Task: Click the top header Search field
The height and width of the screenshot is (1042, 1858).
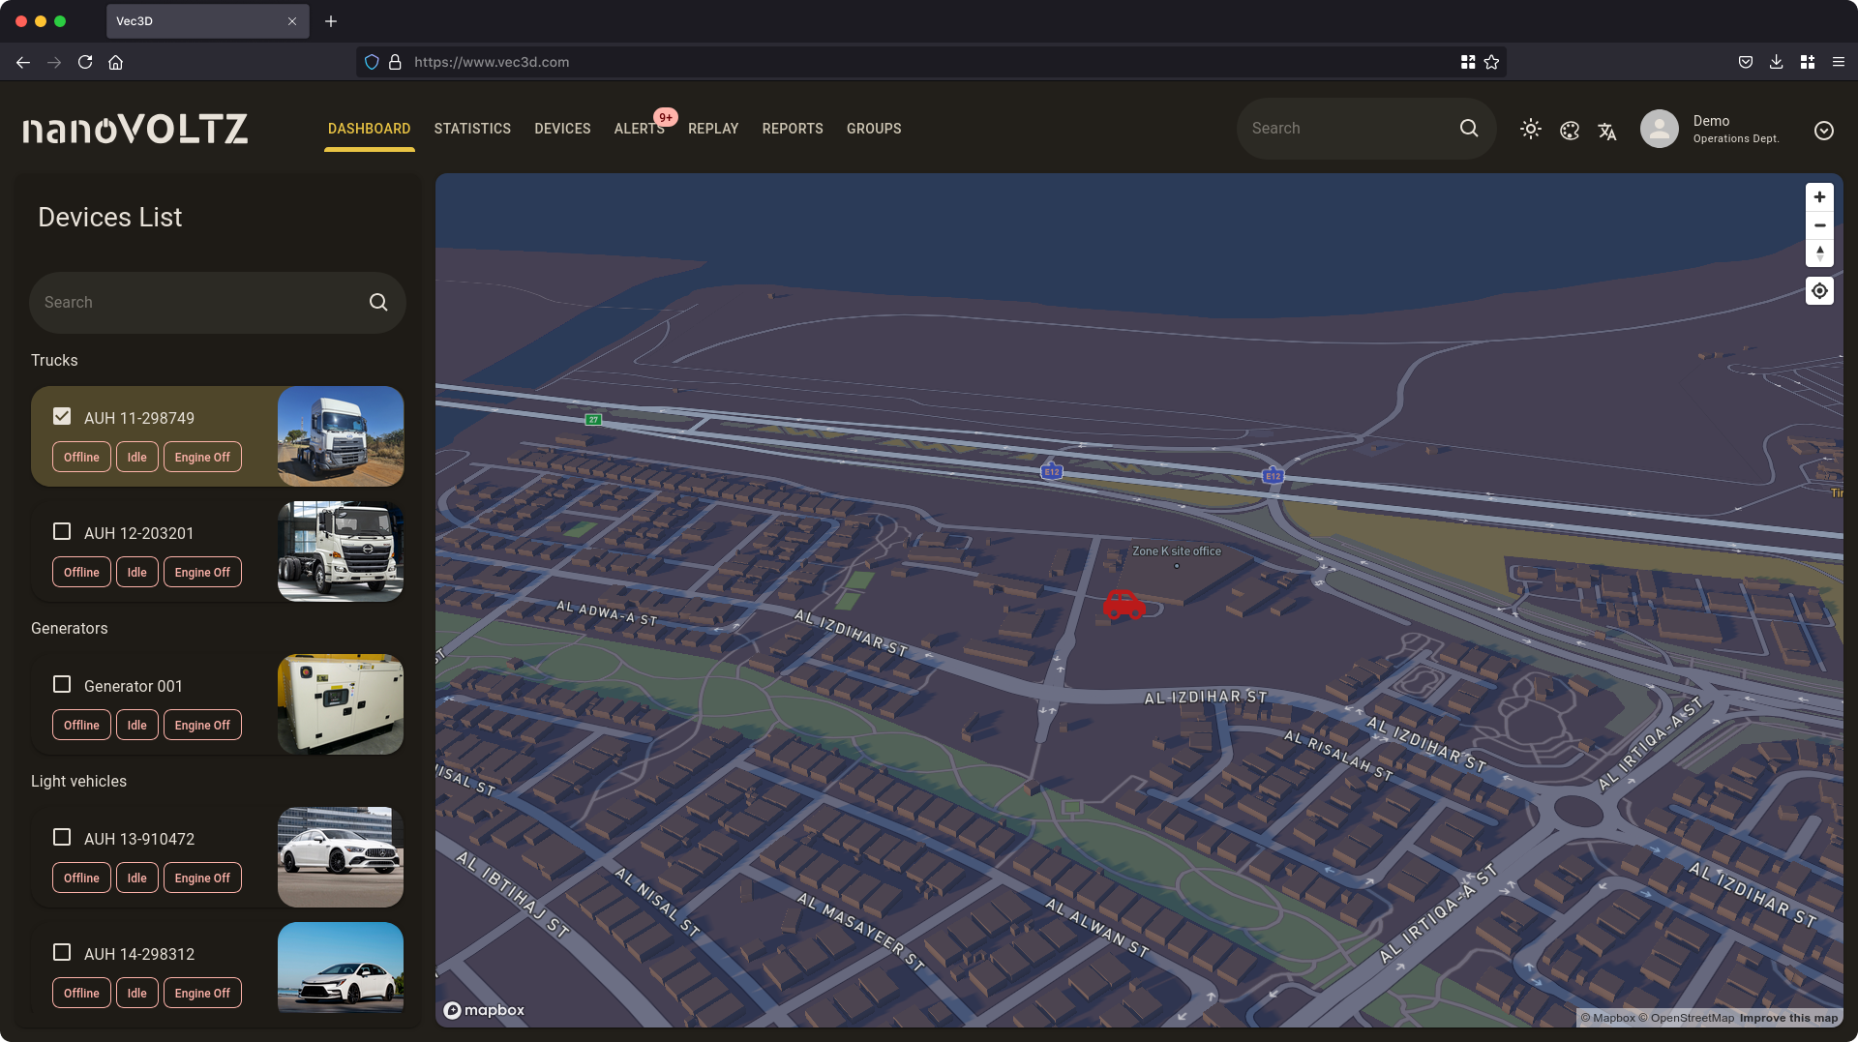Action: 1350,129
